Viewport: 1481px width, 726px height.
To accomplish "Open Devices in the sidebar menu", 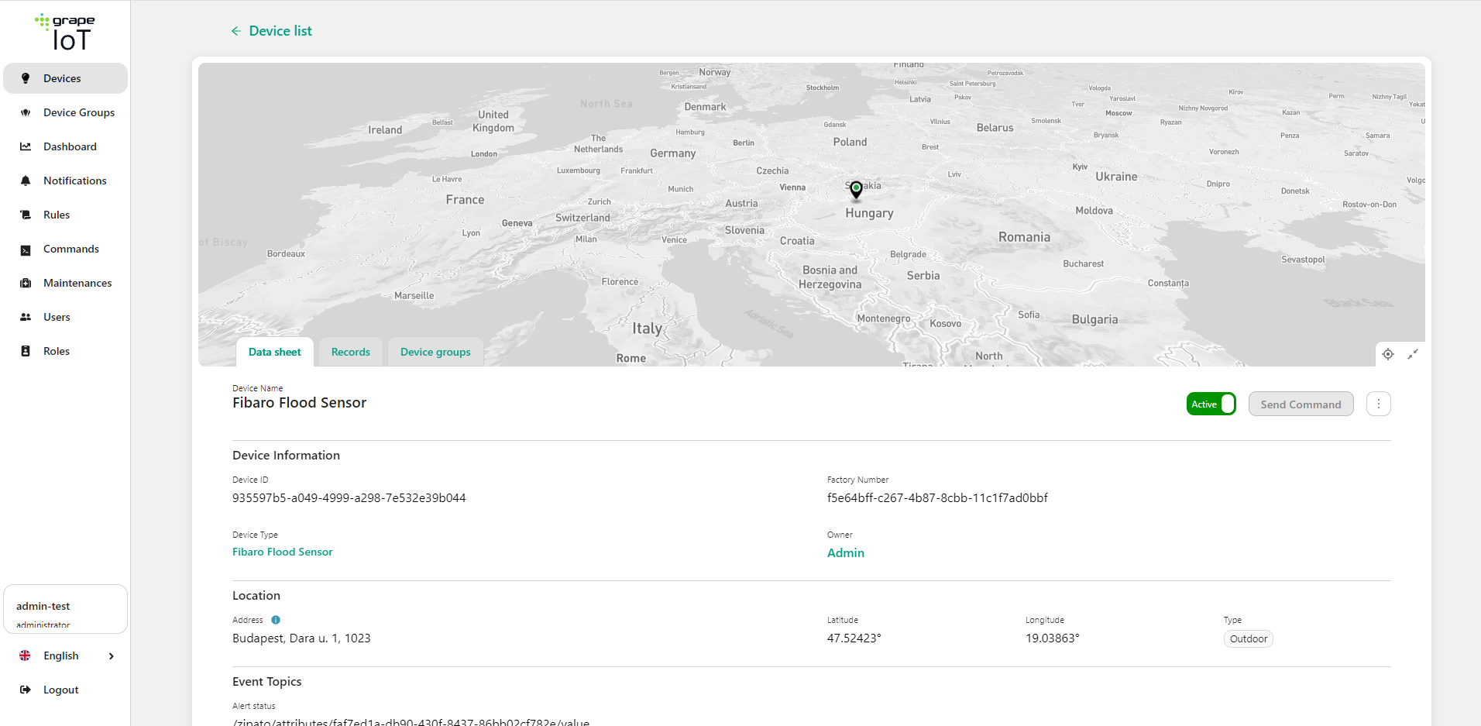I will coord(65,78).
